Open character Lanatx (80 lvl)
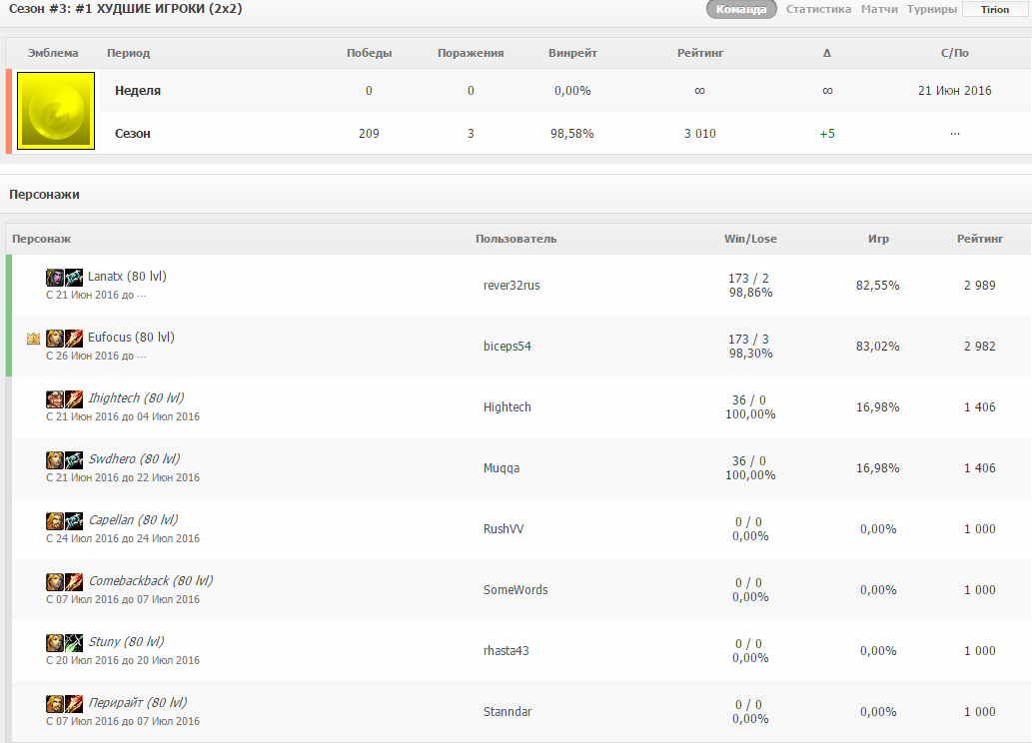 [127, 277]
